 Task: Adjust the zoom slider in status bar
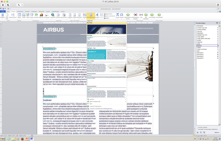[214, 136]
